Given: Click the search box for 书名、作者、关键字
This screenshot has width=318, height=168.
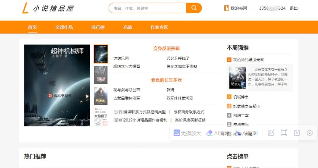Looking at the screenshot, I should point(147,8).
